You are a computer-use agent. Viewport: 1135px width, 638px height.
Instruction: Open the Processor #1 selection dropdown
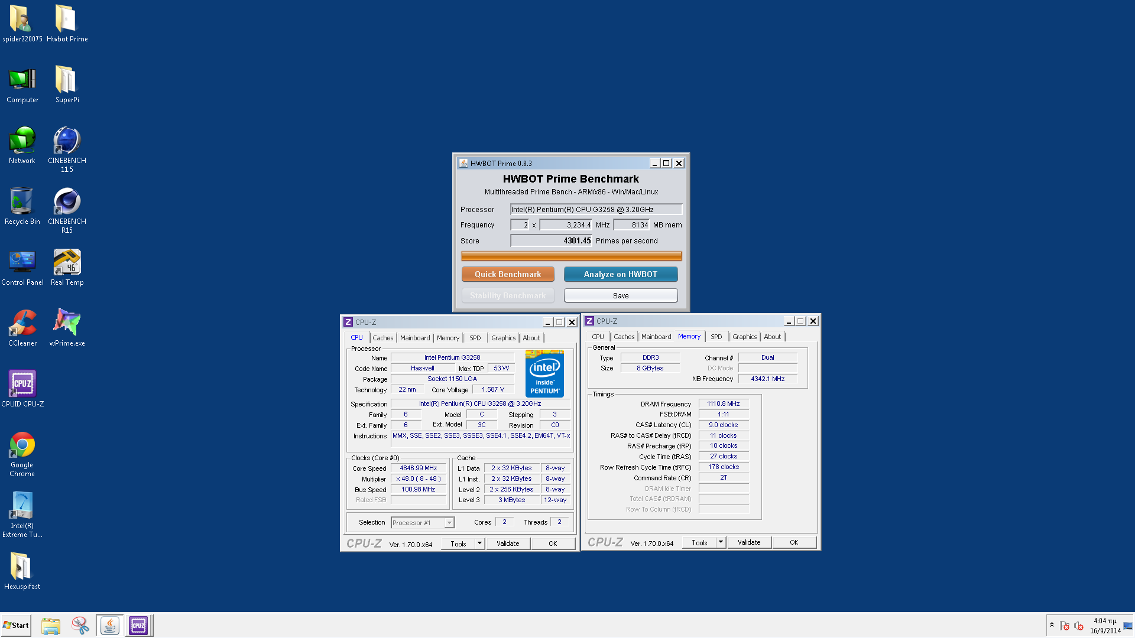(422, 523)
